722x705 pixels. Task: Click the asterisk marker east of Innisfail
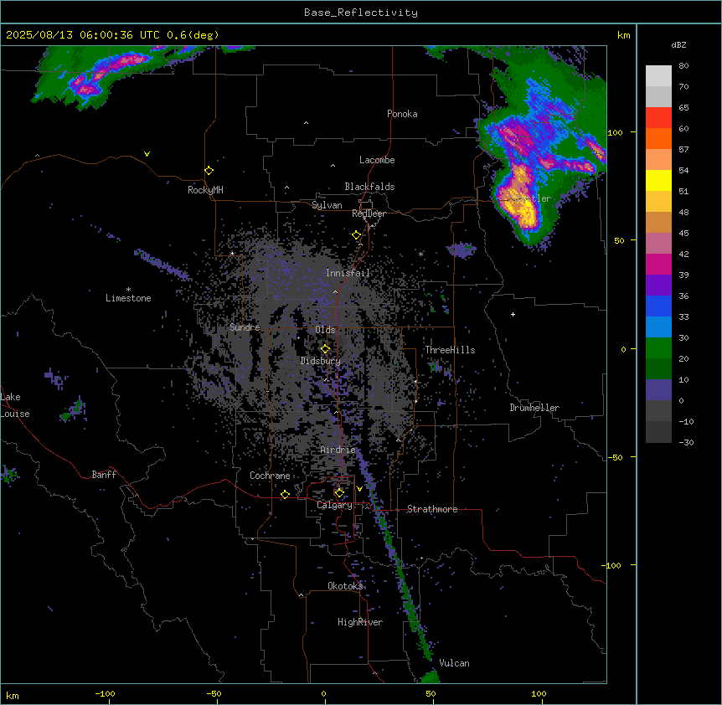(x=420, y=254)
